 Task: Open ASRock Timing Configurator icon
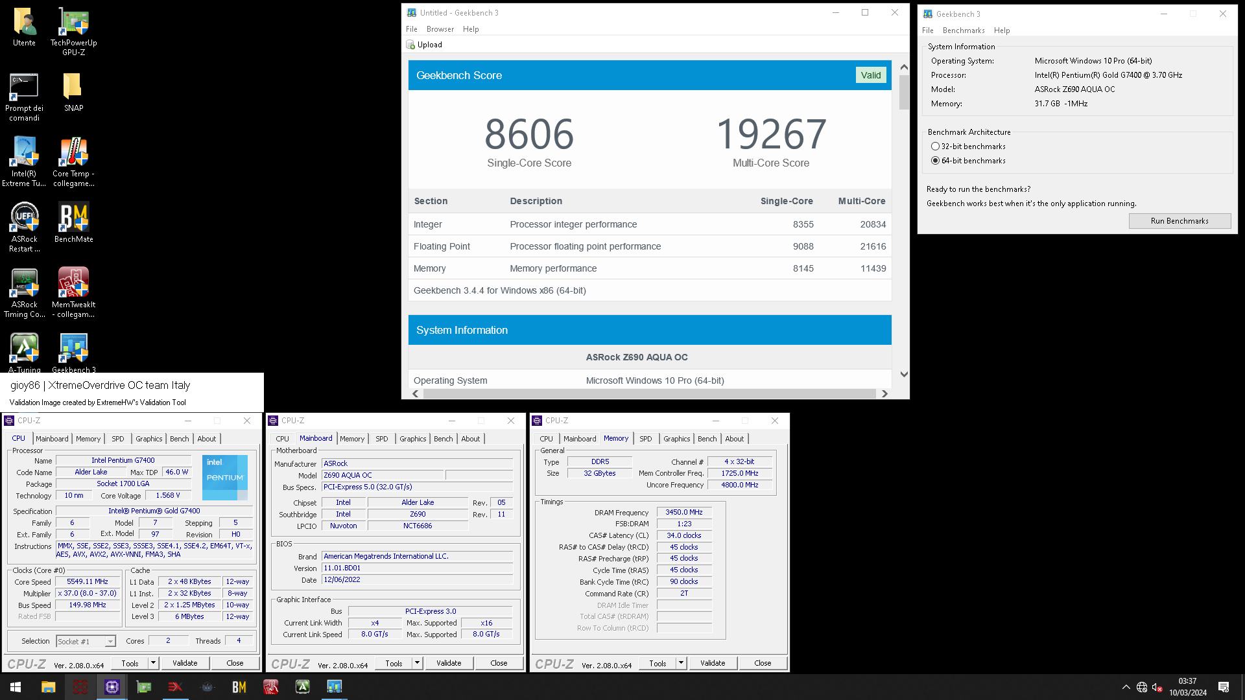click(25, 293)
